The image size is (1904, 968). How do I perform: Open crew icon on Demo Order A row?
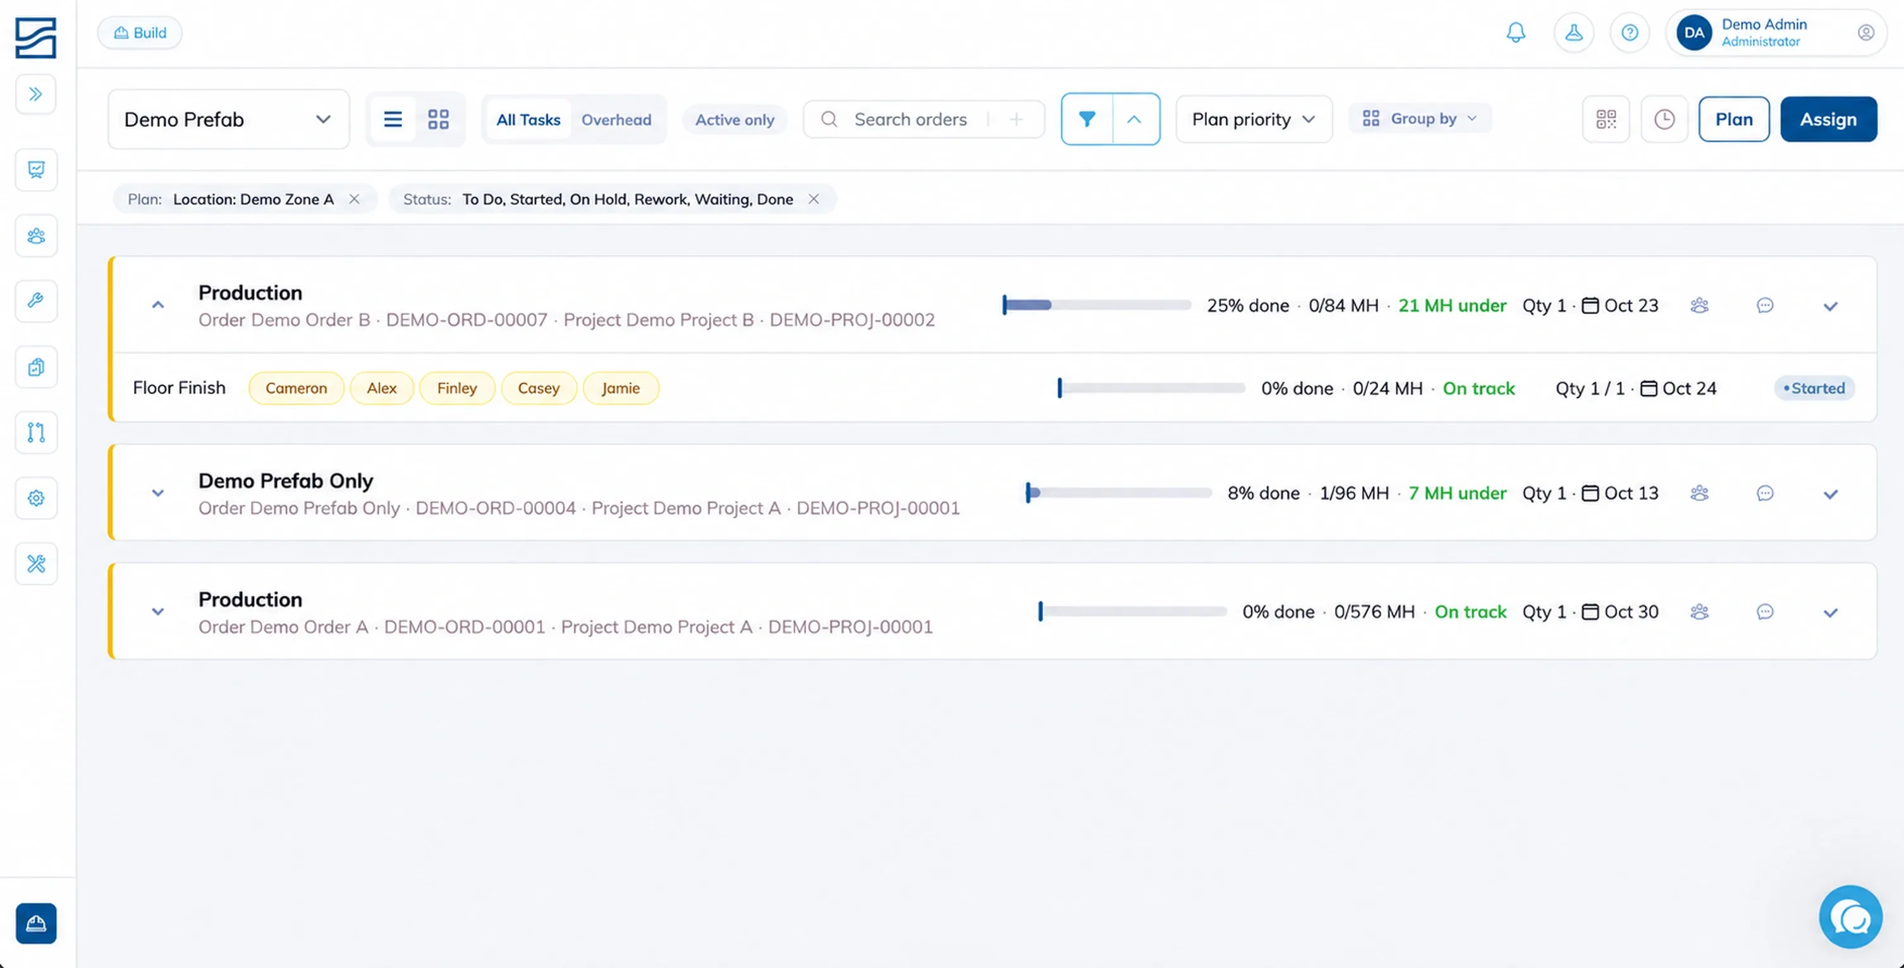(x=1699, y=612)
